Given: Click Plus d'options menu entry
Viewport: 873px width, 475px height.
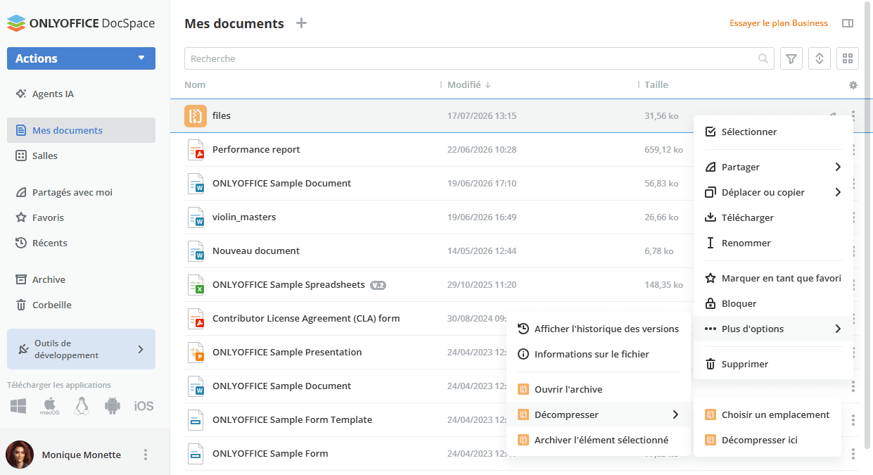Looking at the screenshot, I should click(773, 329).
